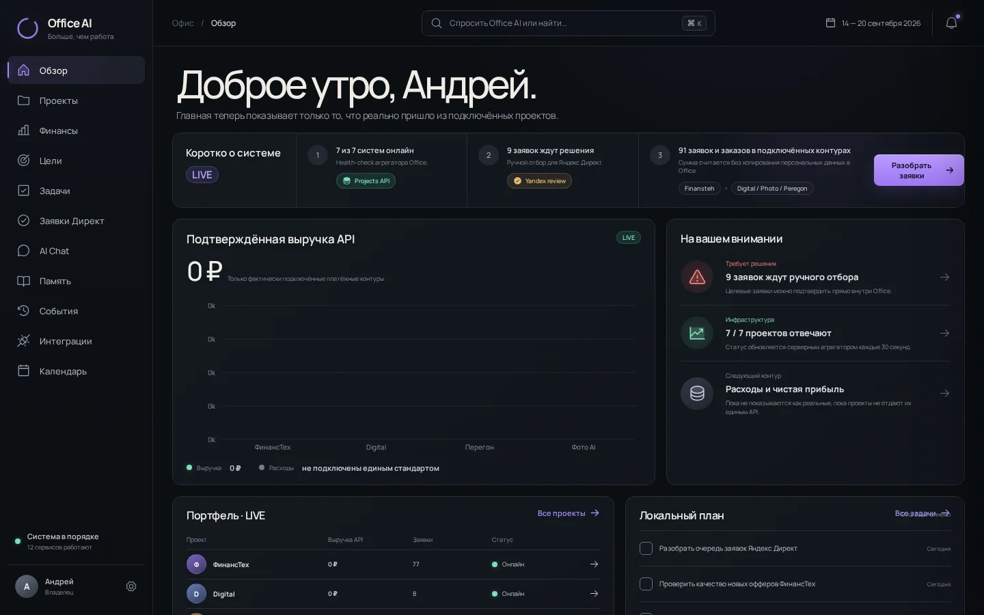Click the ФинансТех project avatar
This screenshot has width=984, height=615.
196,564
